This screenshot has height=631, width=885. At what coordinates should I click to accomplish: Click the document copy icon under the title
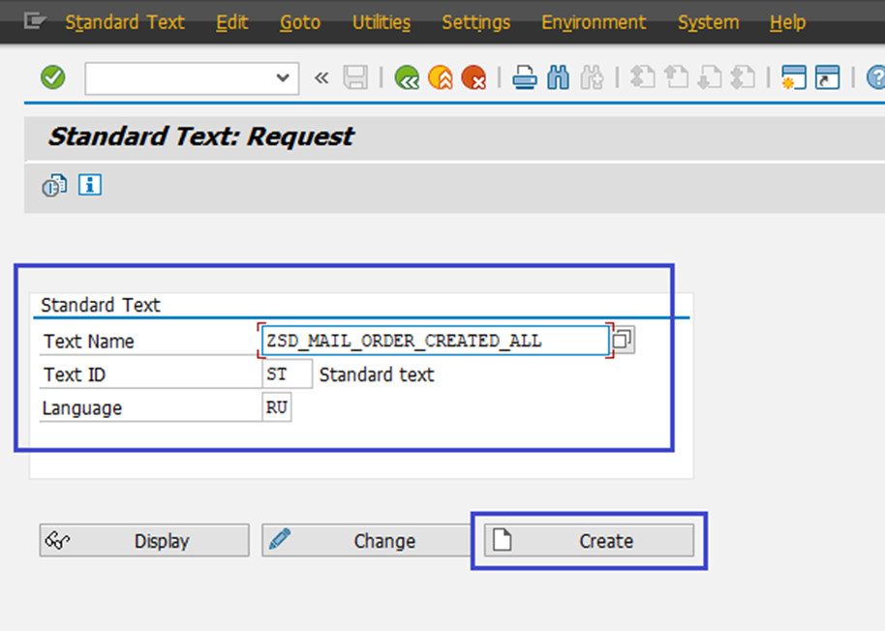tap(55, 185)
